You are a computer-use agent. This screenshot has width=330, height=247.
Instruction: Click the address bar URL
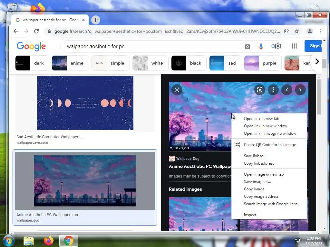(167, 31)
